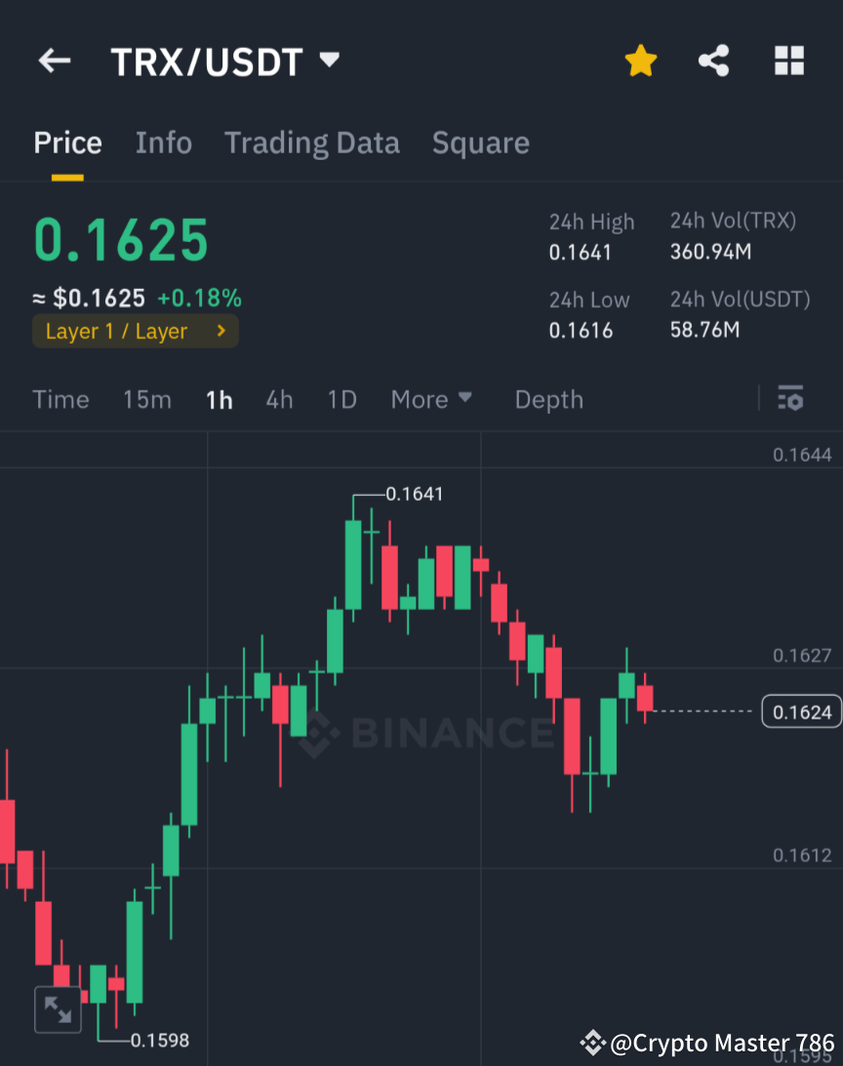Image resolution: width=843 pixels, height=1066 pixels.
Task: Switch chart to 4h candles
Action: [x=279, y=399]
